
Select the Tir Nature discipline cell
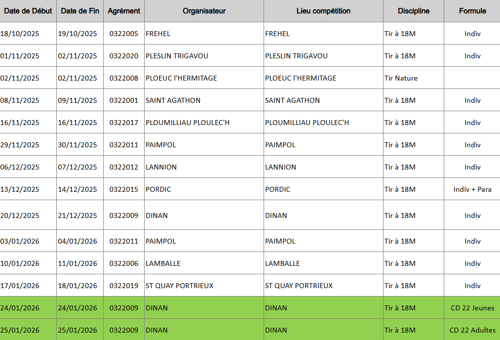tap(401, 78)
